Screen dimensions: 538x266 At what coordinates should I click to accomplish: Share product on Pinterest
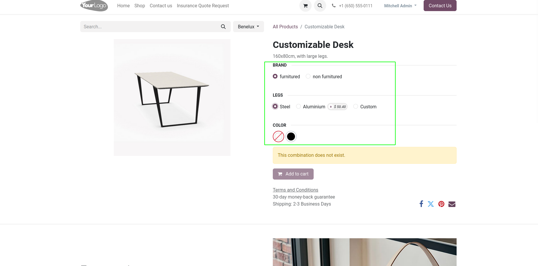[x=441, y=204]
